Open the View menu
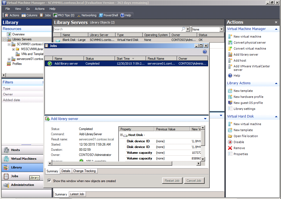Viewport: 281px width, 199px height. 18,9
